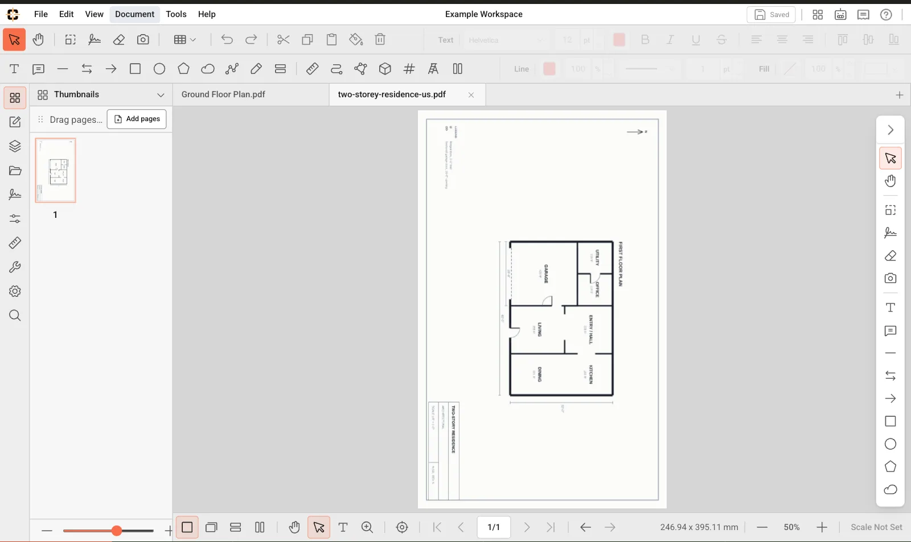Open the Signatures panel in left sidebar
This screenshot has width=911, height=542.
[15, 195]
